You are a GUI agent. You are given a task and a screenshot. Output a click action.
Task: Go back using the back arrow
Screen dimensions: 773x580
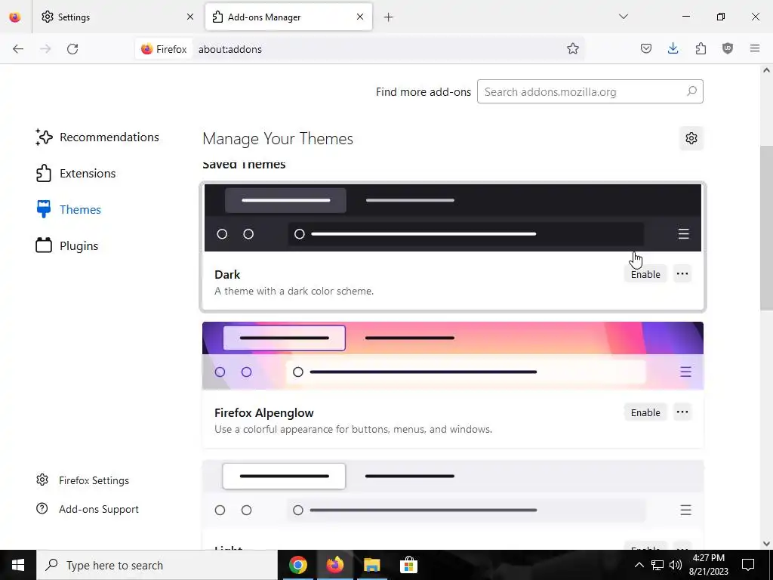(18, 49)
